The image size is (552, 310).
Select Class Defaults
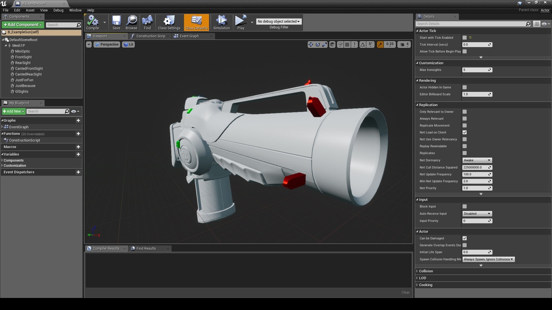click(196, 22)
